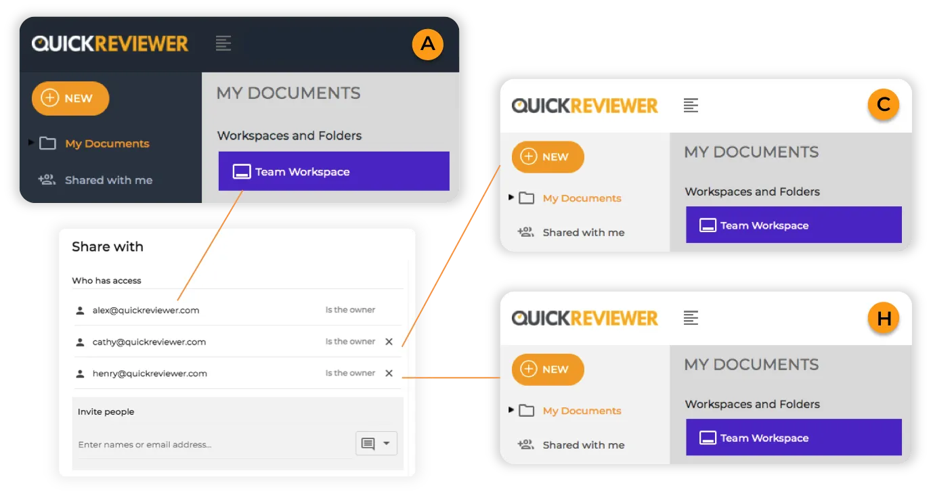Remove cathy@quickreviewer.com access with the X
Viewport: 931px width, 498px height.
tap(389, 342)
